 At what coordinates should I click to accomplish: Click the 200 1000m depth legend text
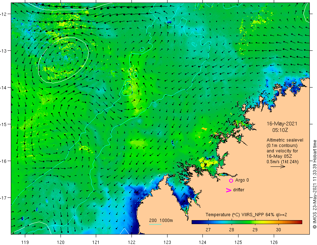tap(161, 220)
